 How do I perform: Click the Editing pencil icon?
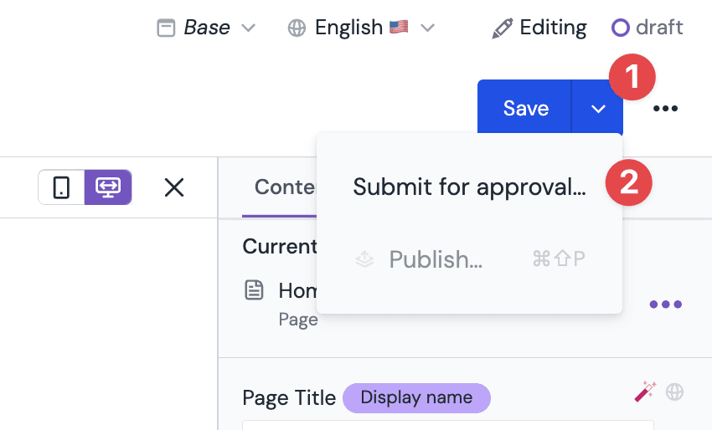tap(503, 28)
